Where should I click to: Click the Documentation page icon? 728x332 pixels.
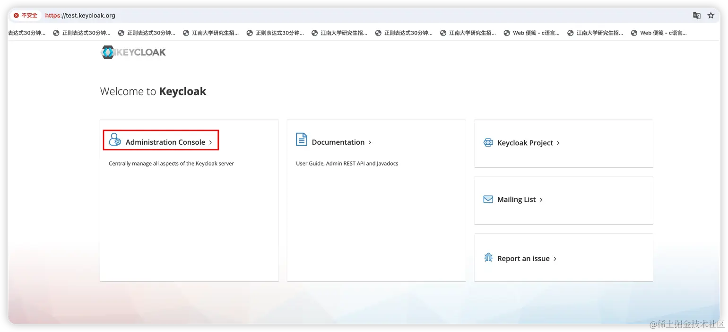301,140
